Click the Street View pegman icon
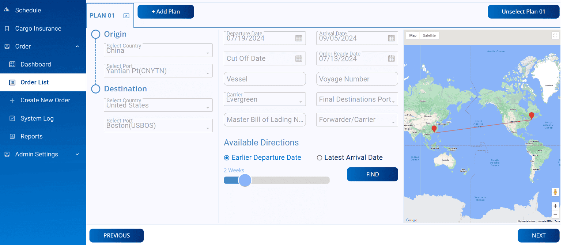This screenshot has width=563, height=247. pos(555,192)
